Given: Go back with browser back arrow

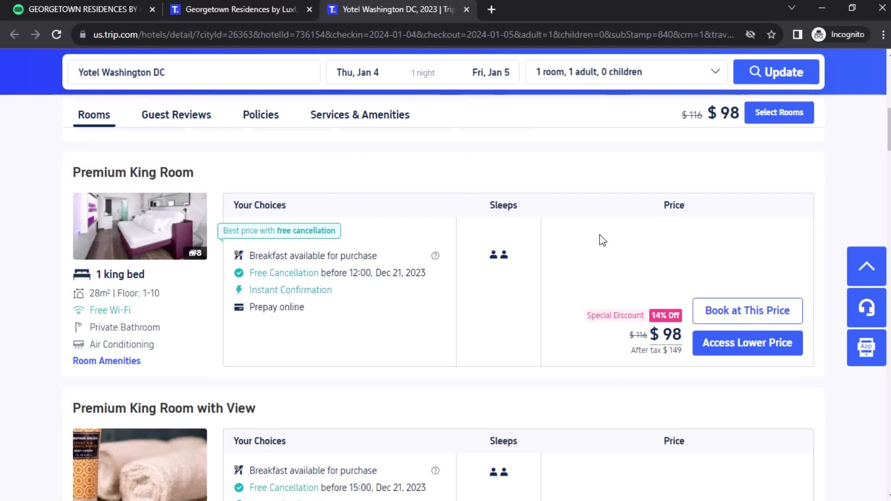Looking at the screenshot, I should coord(14,34).
